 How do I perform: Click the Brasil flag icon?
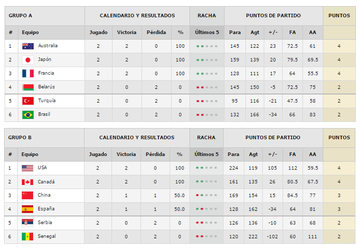pyautogui.click(x=28, y=115)
